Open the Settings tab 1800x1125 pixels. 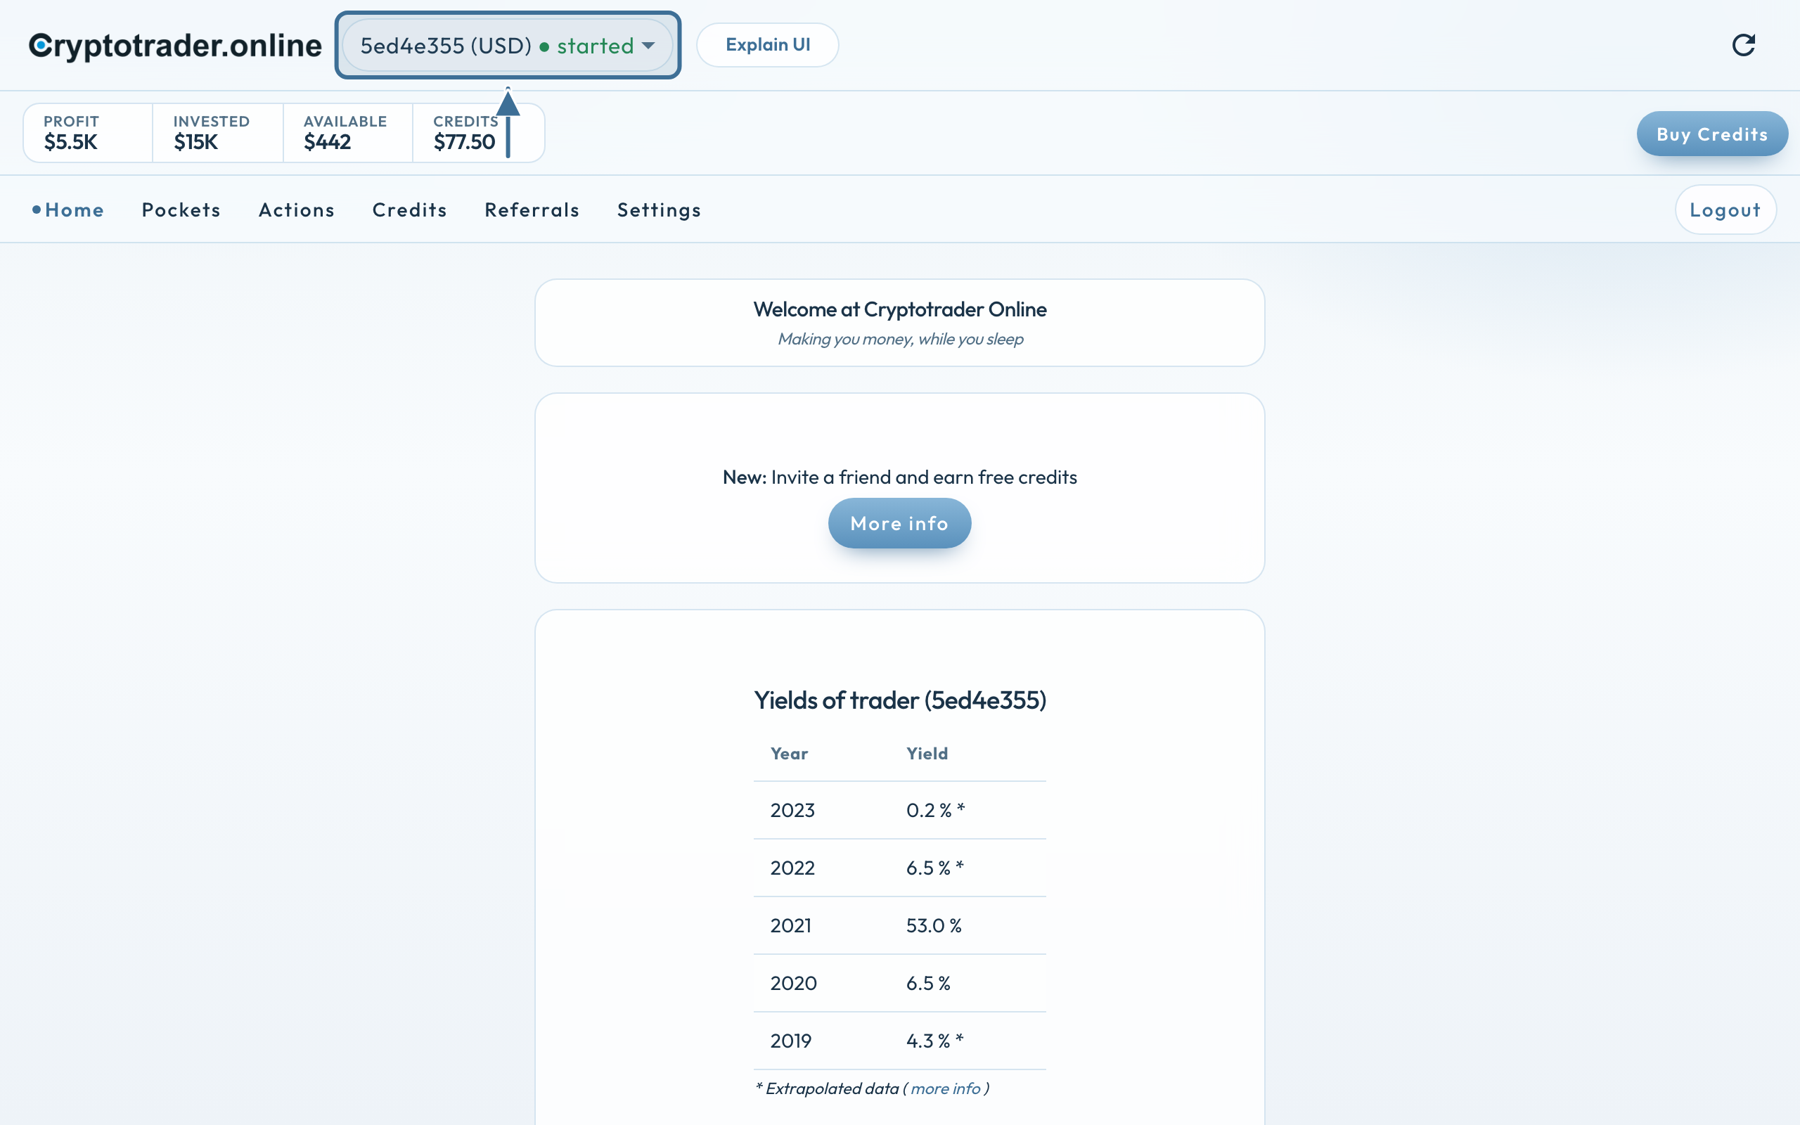point(659,210)
